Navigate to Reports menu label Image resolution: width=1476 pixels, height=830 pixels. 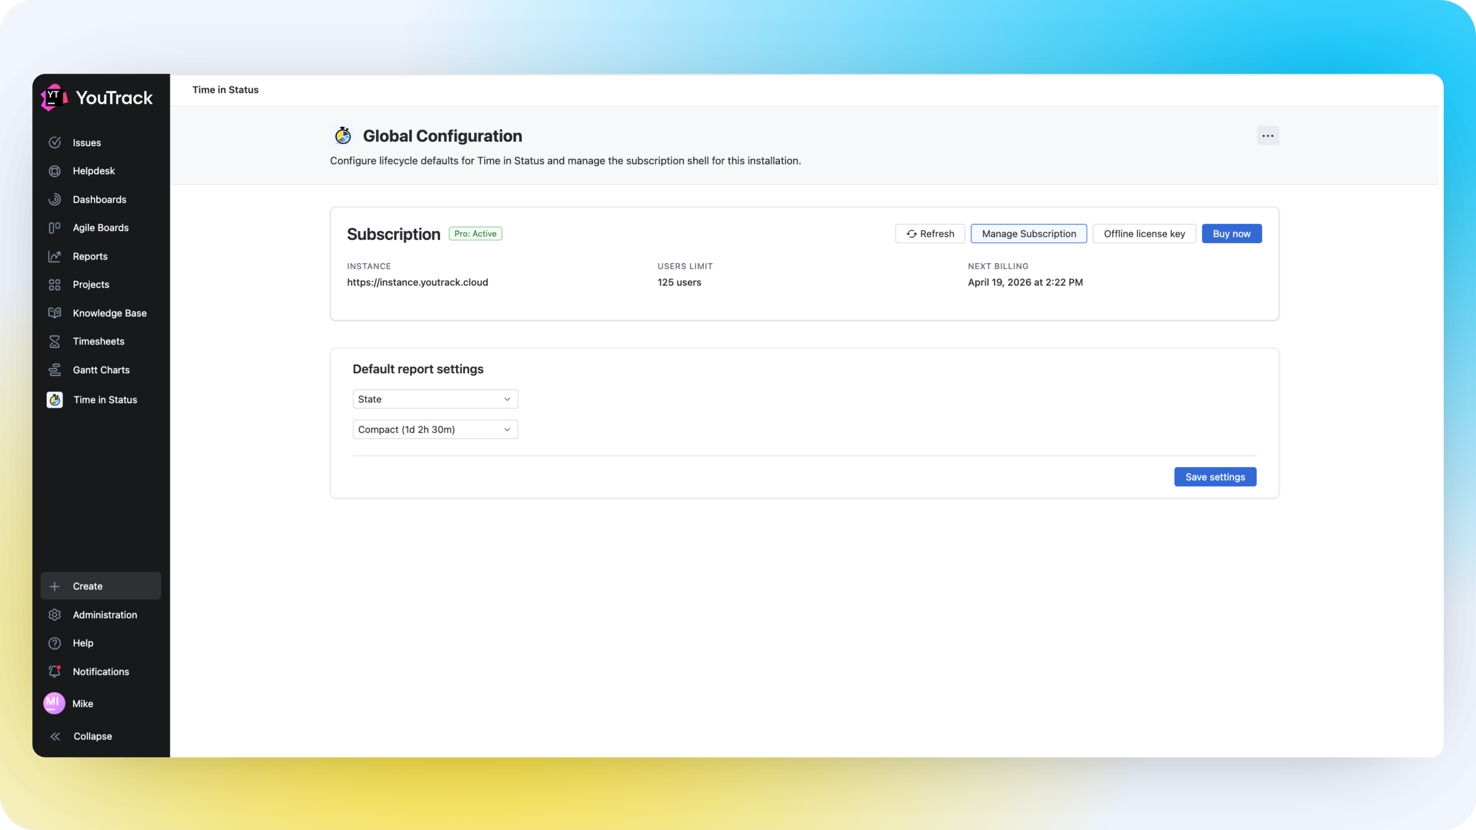[90, 256]
